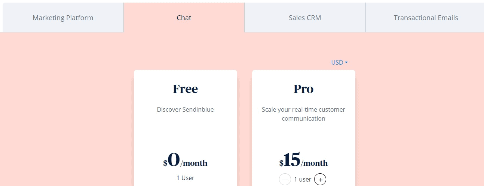484x186 pixels.
Task: Click the dollar sign before the 15 price
Action: tap(281, 163)
